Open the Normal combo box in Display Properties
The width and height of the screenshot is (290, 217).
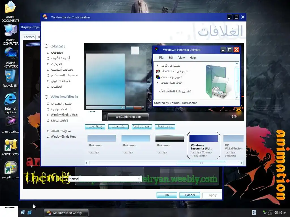click(x=105, y=179)
